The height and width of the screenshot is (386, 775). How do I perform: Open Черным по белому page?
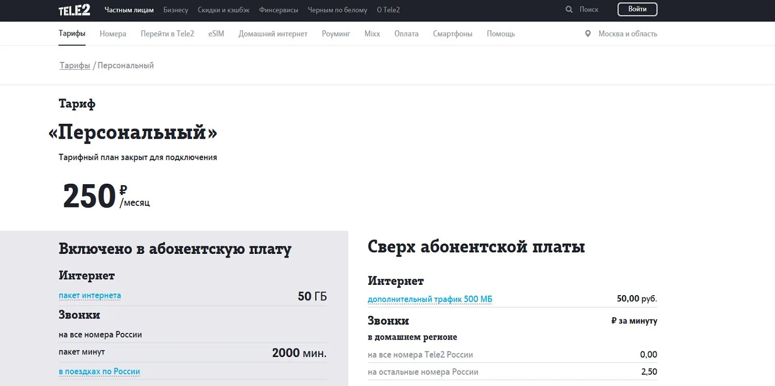[x=337, y=10]
